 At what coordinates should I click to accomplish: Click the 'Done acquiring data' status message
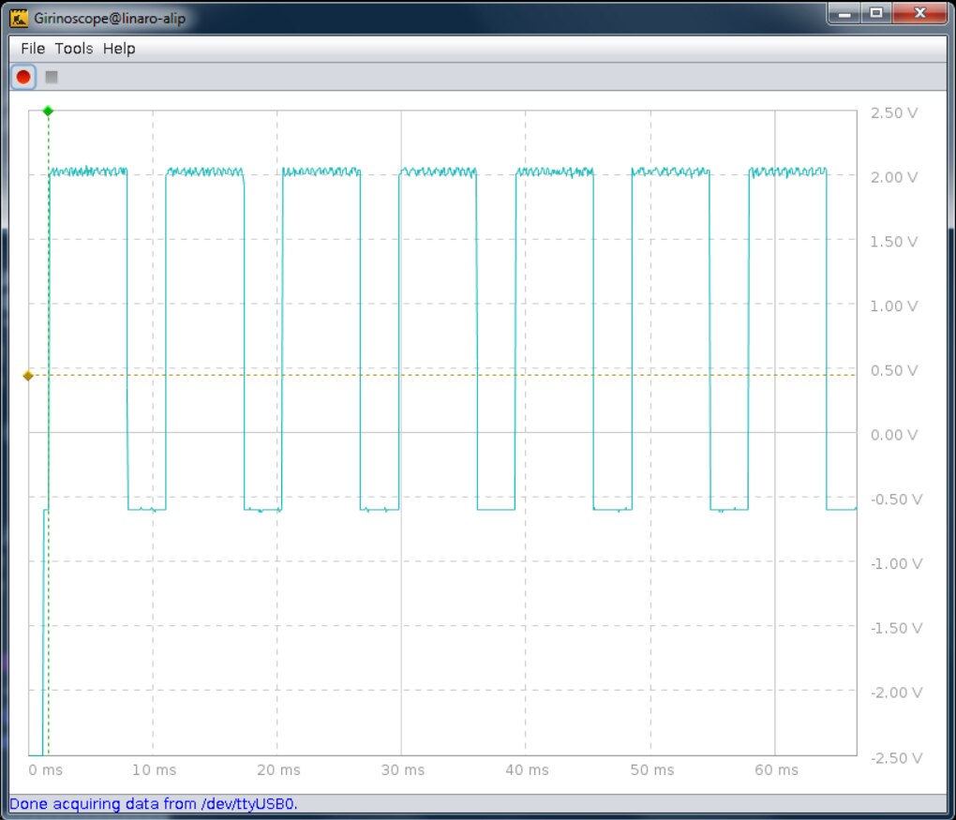159,804
